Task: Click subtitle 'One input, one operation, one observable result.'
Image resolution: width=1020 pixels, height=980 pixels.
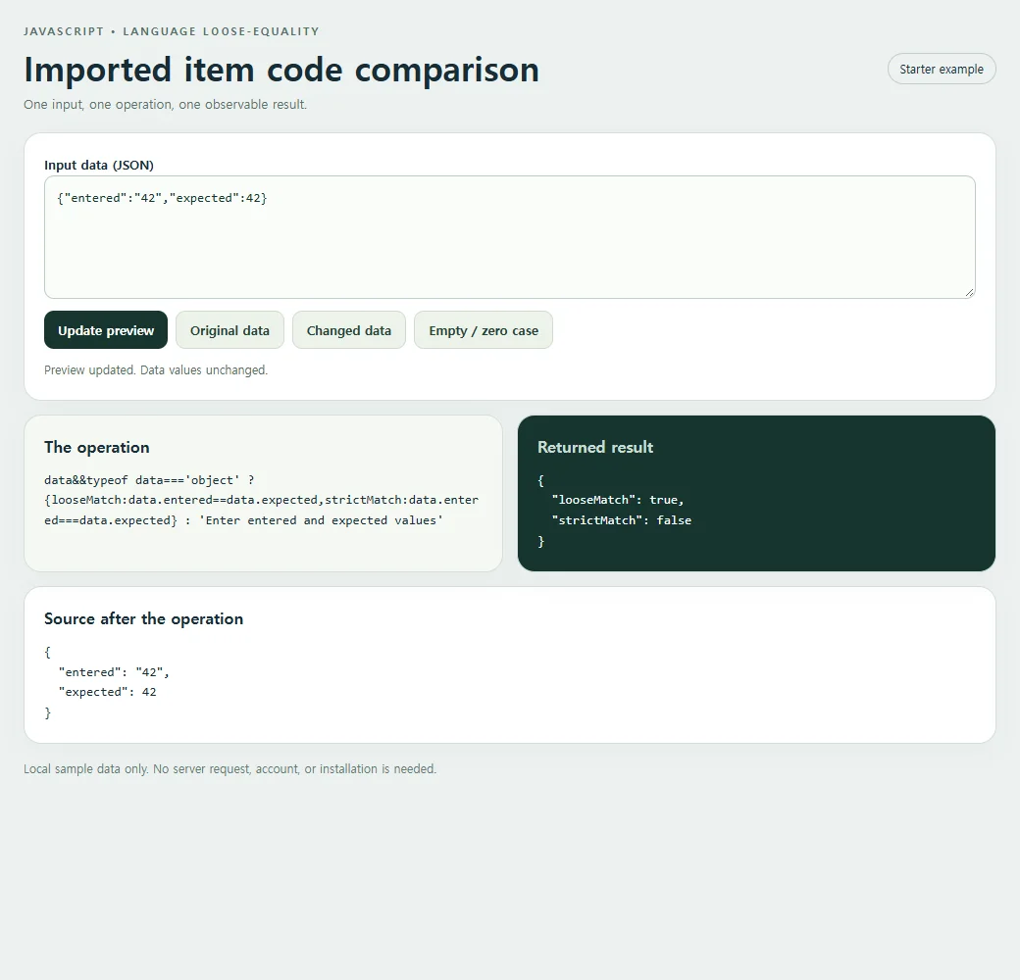Action: 165,105
